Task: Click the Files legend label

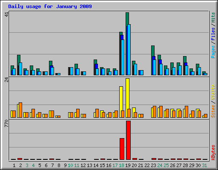Action: point(213,34)
